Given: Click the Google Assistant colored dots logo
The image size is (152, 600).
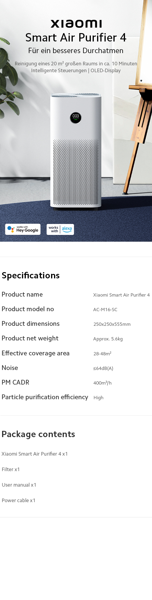Looking at the screenshot, I should click(x=11, y=229).
